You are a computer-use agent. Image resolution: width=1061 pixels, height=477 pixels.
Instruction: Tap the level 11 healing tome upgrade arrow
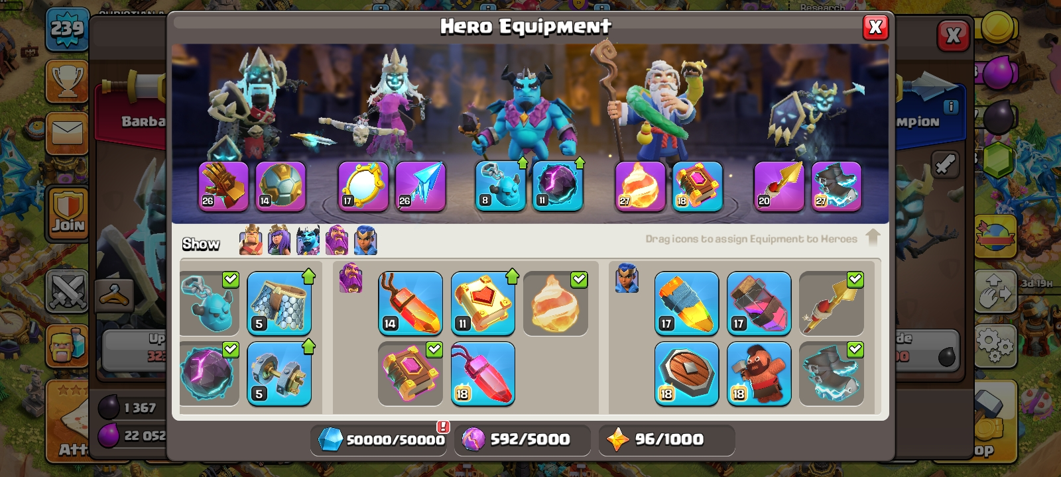coord(512,276)
